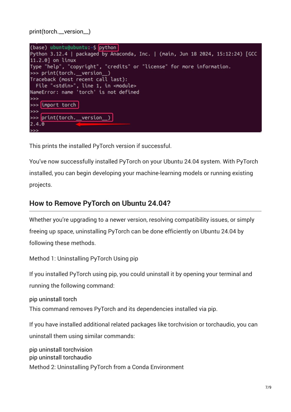Click the terminal screenshot image
The width and height of the screenshot is (291, 412).
tap(145, 88)
